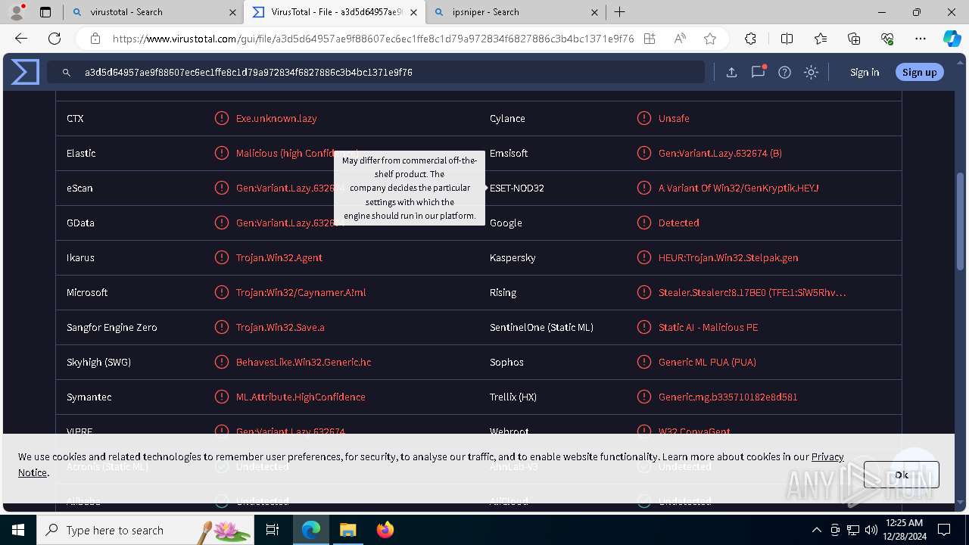Viewport: 969px width, 545px height.
Task: Click the A Variant Of Win32/GenKryptik.HEYJ result
Action: [739, 188]
